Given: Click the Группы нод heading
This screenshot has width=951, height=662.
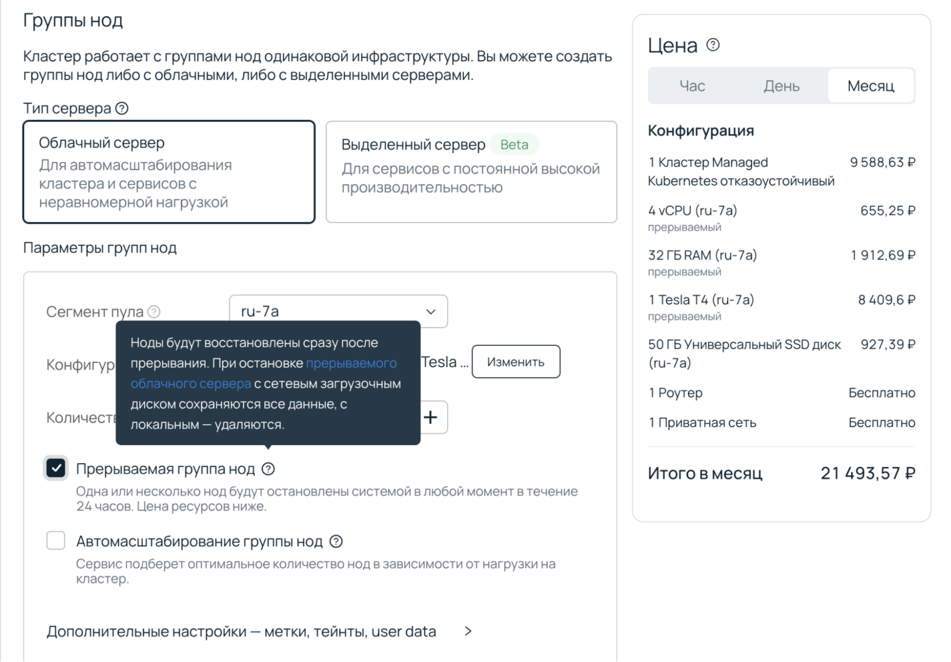Looking at the screenshot, I should click(x=73, y=21).
